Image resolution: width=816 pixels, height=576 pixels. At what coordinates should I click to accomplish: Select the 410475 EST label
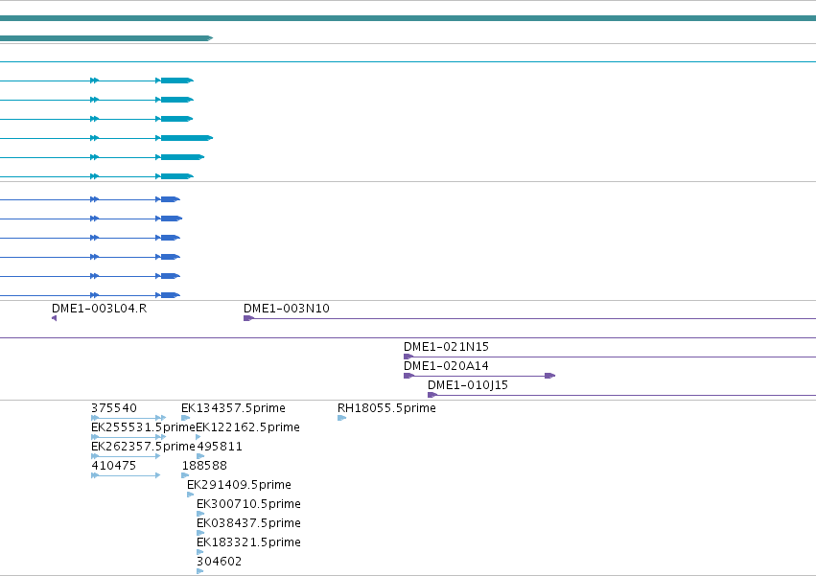tap(113, 466)
